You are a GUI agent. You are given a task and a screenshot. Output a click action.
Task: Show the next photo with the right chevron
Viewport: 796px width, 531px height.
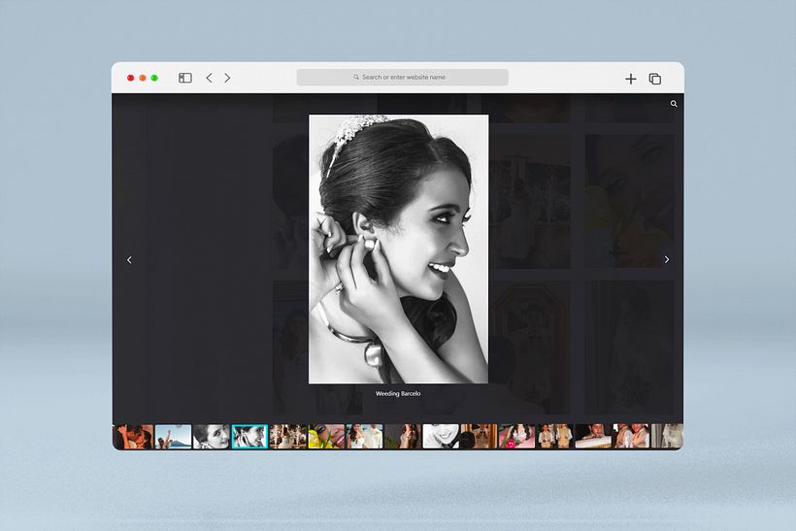pos(667,259)
